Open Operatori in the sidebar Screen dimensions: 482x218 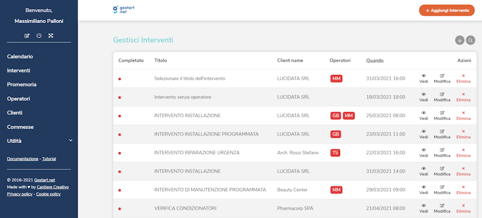click(18, 99)
